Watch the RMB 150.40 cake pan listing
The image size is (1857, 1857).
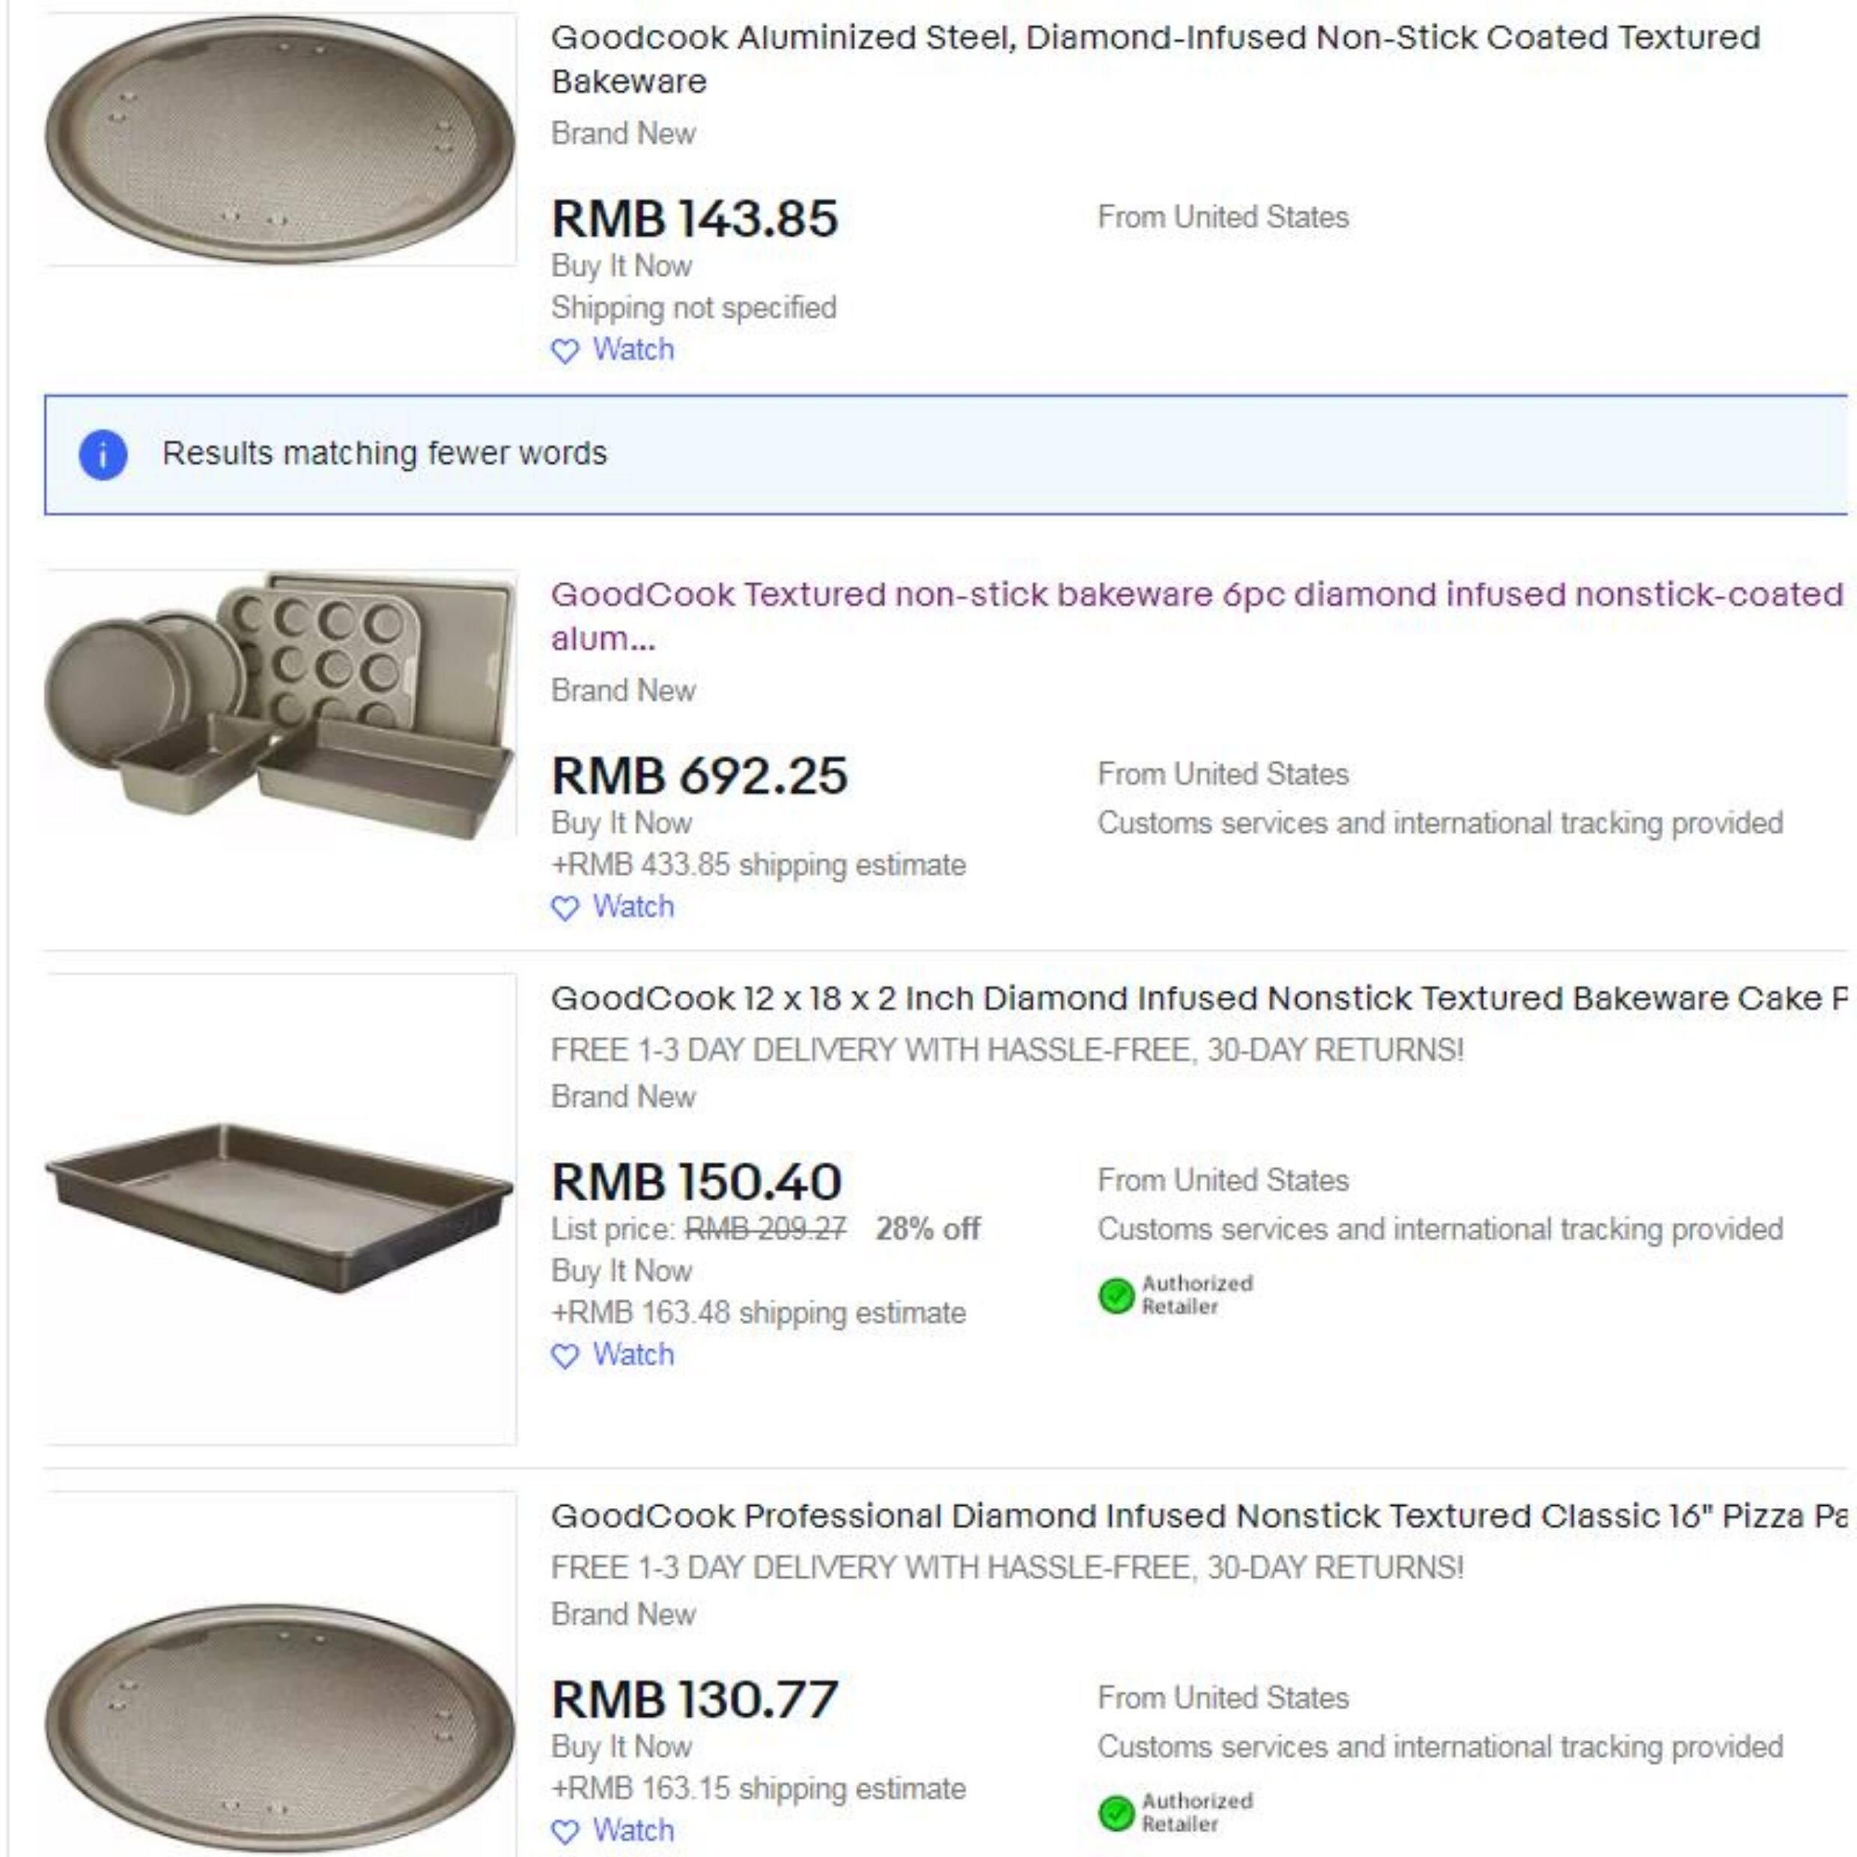[x=633, y=1355]
